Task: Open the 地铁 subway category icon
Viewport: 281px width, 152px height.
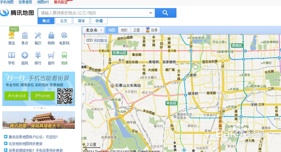Action: [64, 58]
